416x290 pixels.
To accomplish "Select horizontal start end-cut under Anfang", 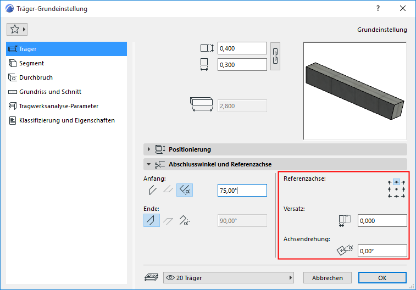I will click(x=168, y=189).
